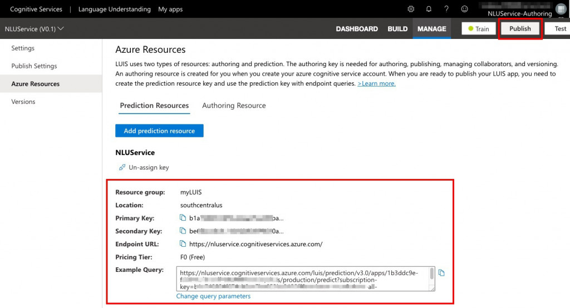Open the smiley feedback icon
This screenshot has height=308, width=570.
coord(464,9)
